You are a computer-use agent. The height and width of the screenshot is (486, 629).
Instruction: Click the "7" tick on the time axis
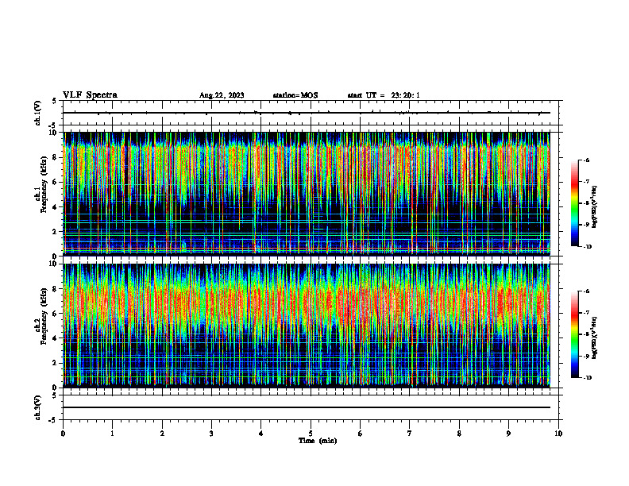tap(410, 434)
